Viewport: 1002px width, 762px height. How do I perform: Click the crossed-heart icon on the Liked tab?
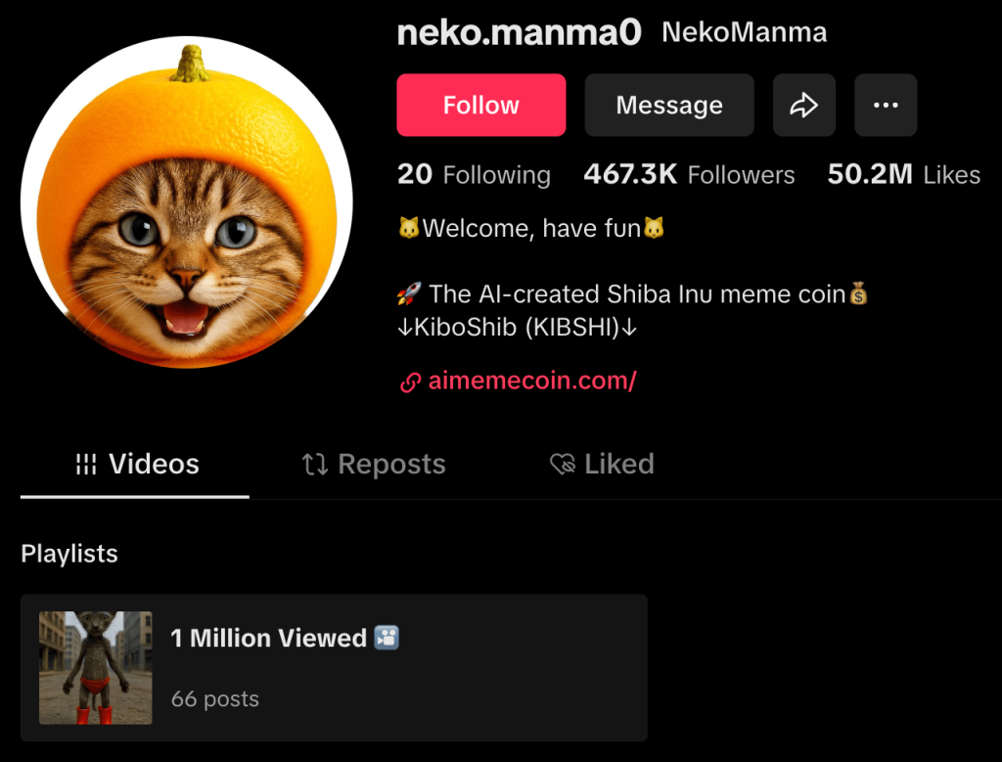[x=563, y=465]
